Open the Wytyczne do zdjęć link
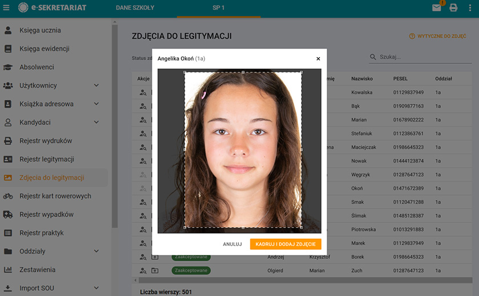 click(437, 36)
